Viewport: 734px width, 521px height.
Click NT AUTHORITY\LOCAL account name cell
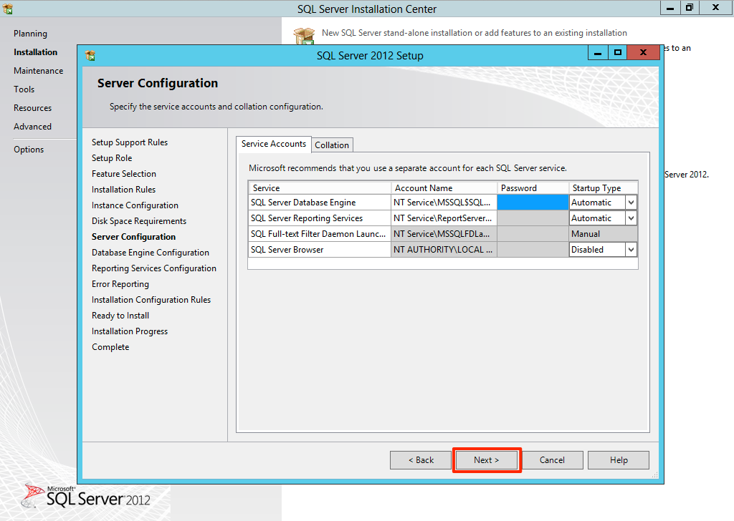[444, 250]
